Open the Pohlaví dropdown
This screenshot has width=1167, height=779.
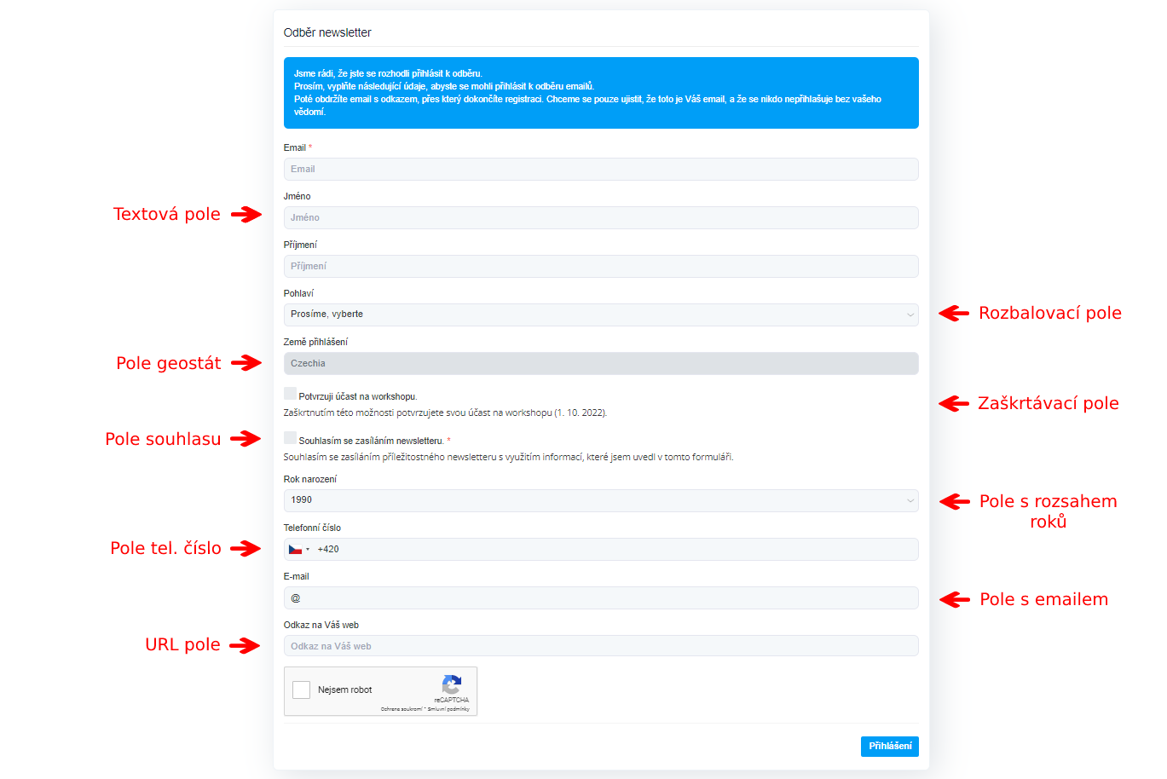pyautogui.click(x=601, y=314)
